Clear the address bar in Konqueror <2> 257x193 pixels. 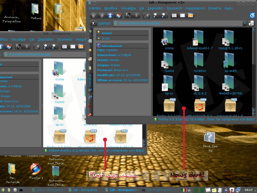pos(93,23)
